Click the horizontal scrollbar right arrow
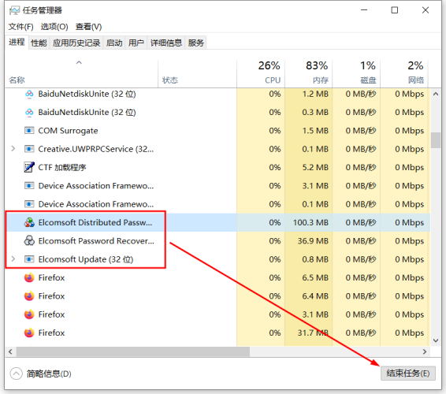 425,352
